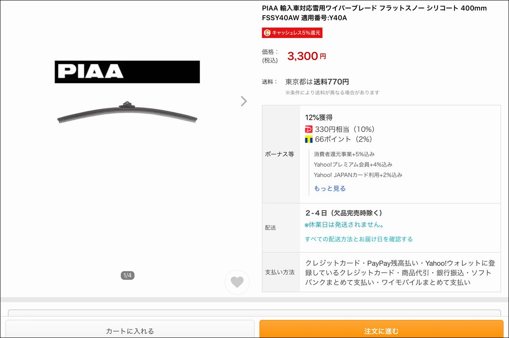
Task: Click the 1/4 image counter indicator
Action: [x=127, y=275]
